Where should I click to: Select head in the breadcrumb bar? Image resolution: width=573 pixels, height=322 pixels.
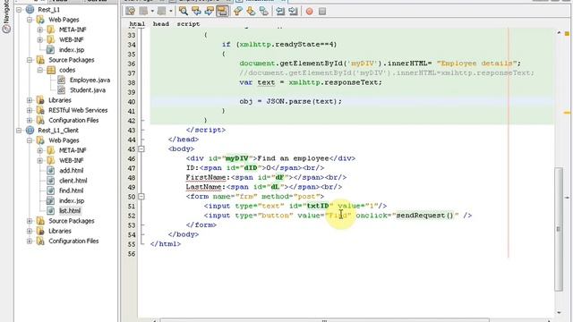[161, 24]
